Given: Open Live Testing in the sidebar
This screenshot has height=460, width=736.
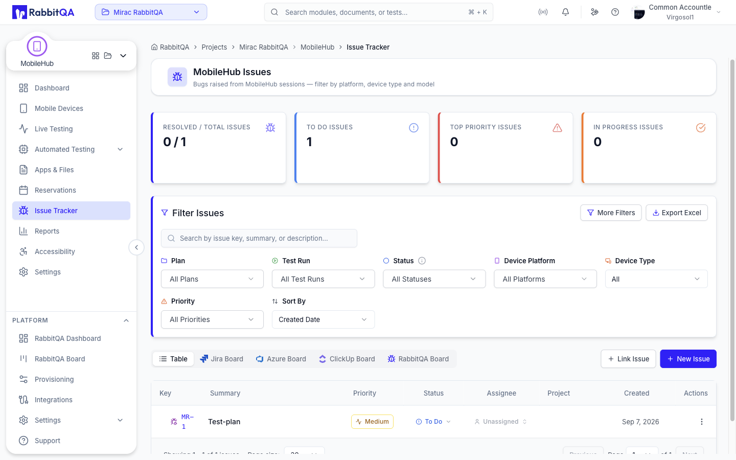Looking at the screenshot, I should pos(72,129).
